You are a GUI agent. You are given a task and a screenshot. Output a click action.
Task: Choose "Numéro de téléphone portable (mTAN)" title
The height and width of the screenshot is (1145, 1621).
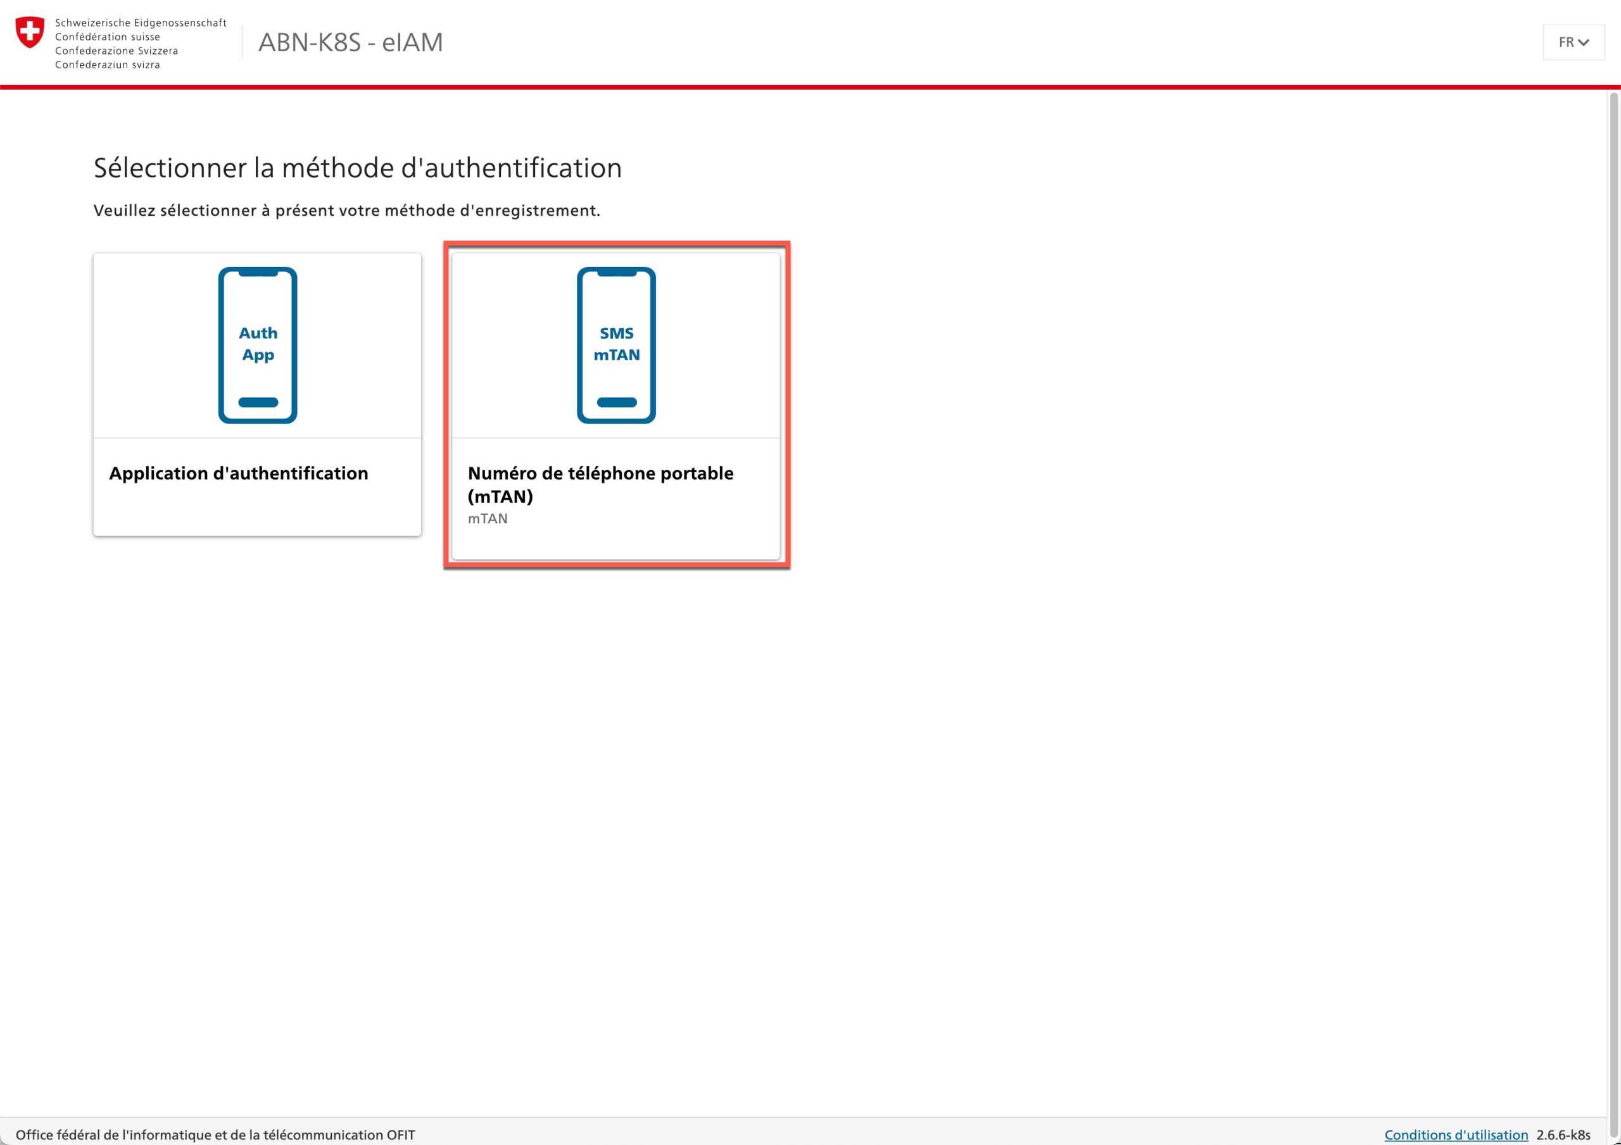click(600, 484)
